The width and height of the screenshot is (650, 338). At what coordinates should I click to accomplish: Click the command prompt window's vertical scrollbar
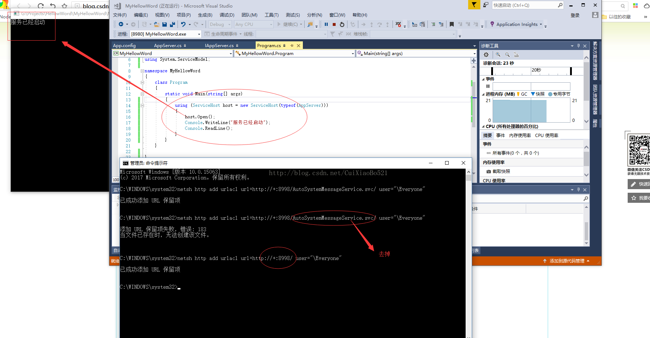click(469, 253)
